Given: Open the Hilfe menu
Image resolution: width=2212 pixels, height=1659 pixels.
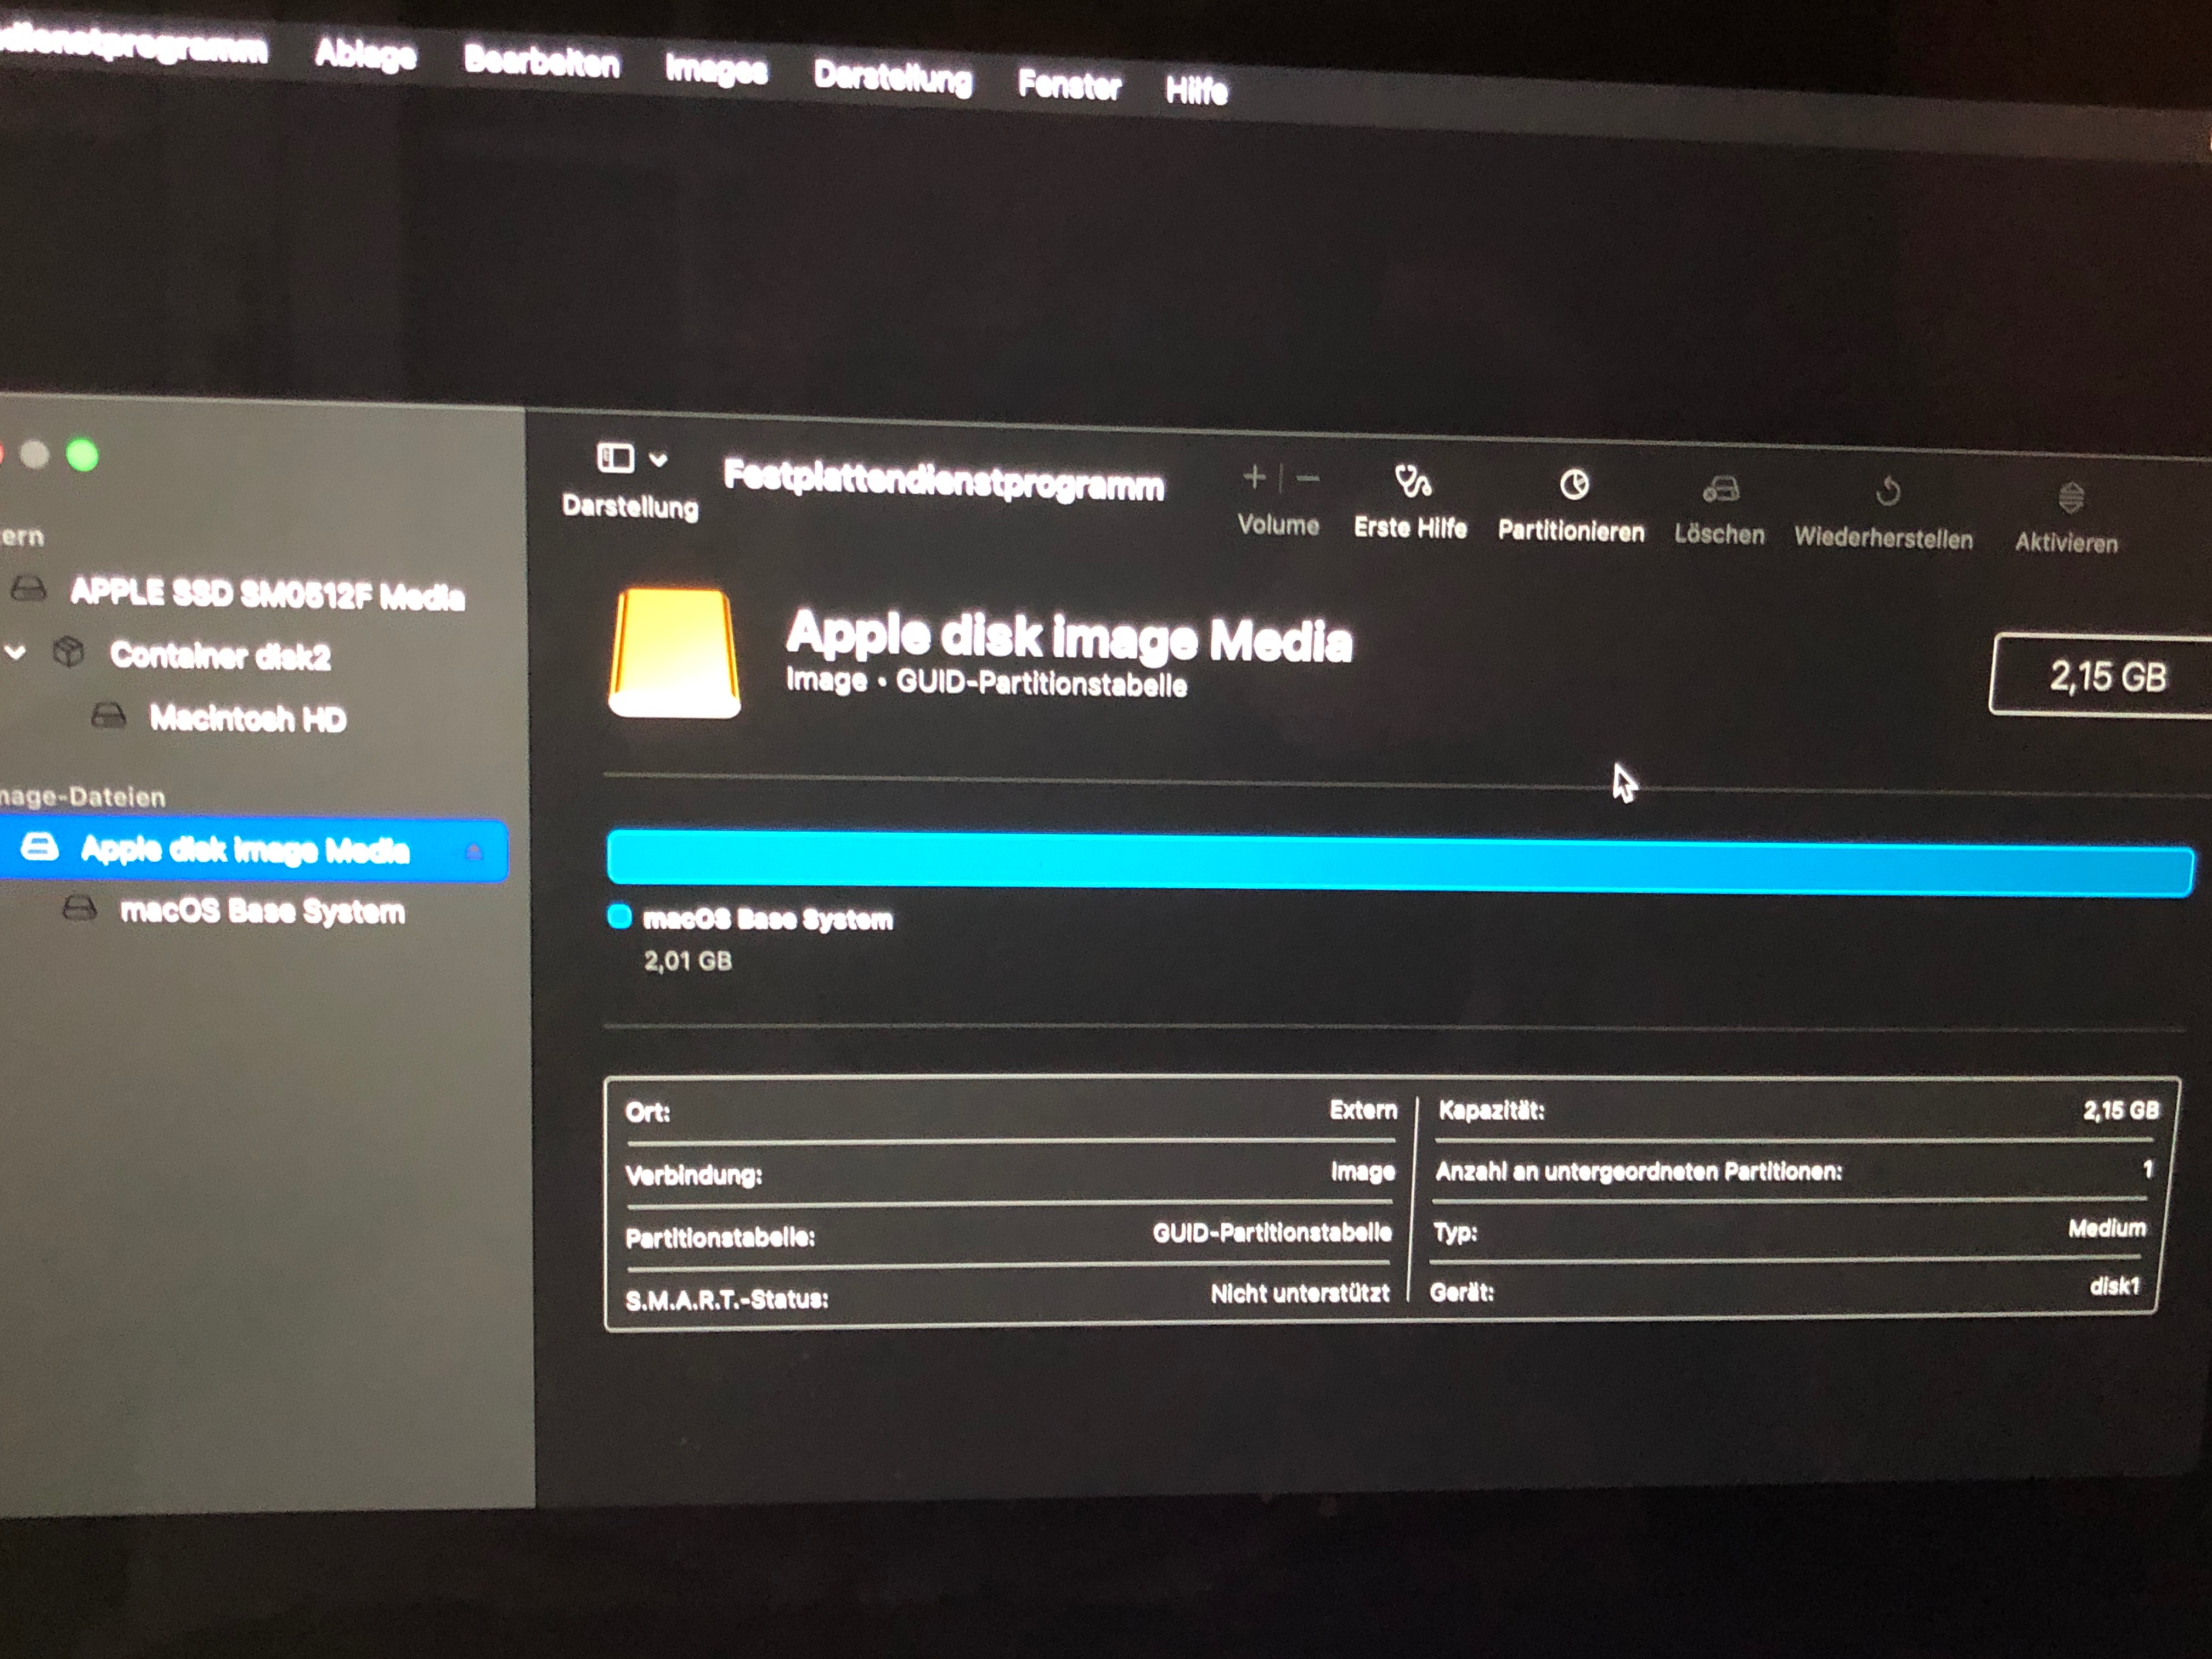Looking at the screenshot, I should 1196,91.
